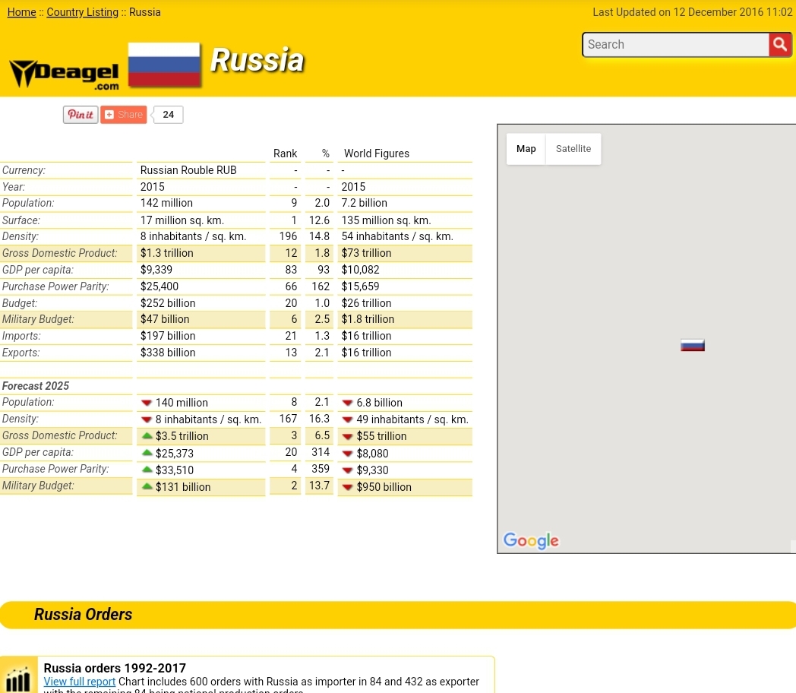Screen dimensions: 796x693
Task: Click the $131 billion forecast military budget
Action: click(183, 487)
